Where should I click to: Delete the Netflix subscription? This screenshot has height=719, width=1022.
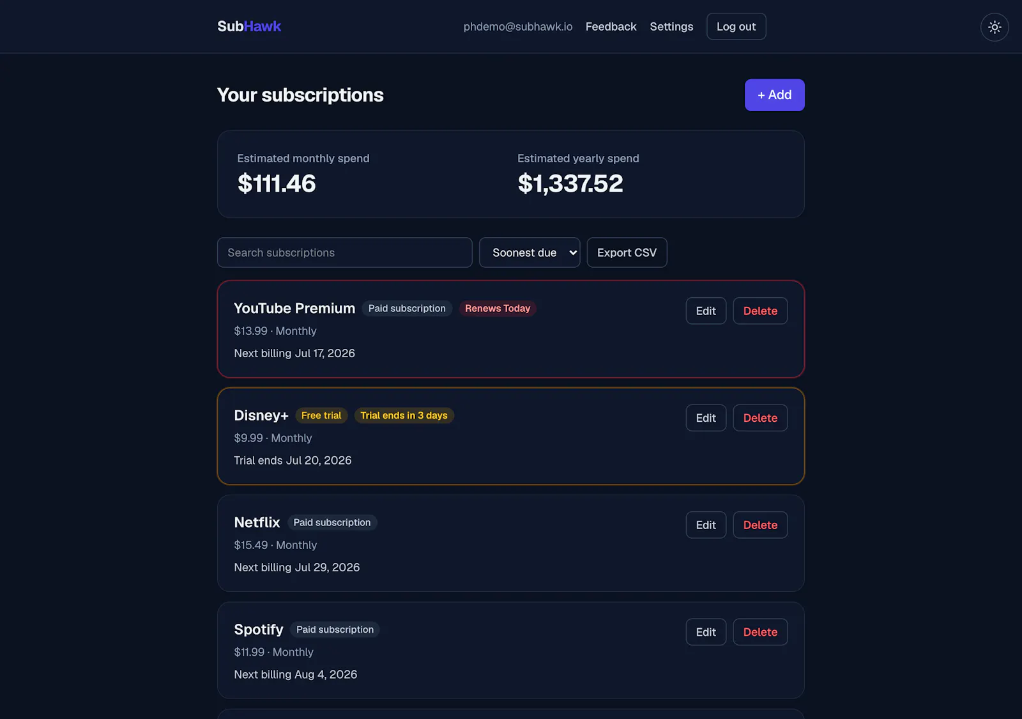(760, 525)
